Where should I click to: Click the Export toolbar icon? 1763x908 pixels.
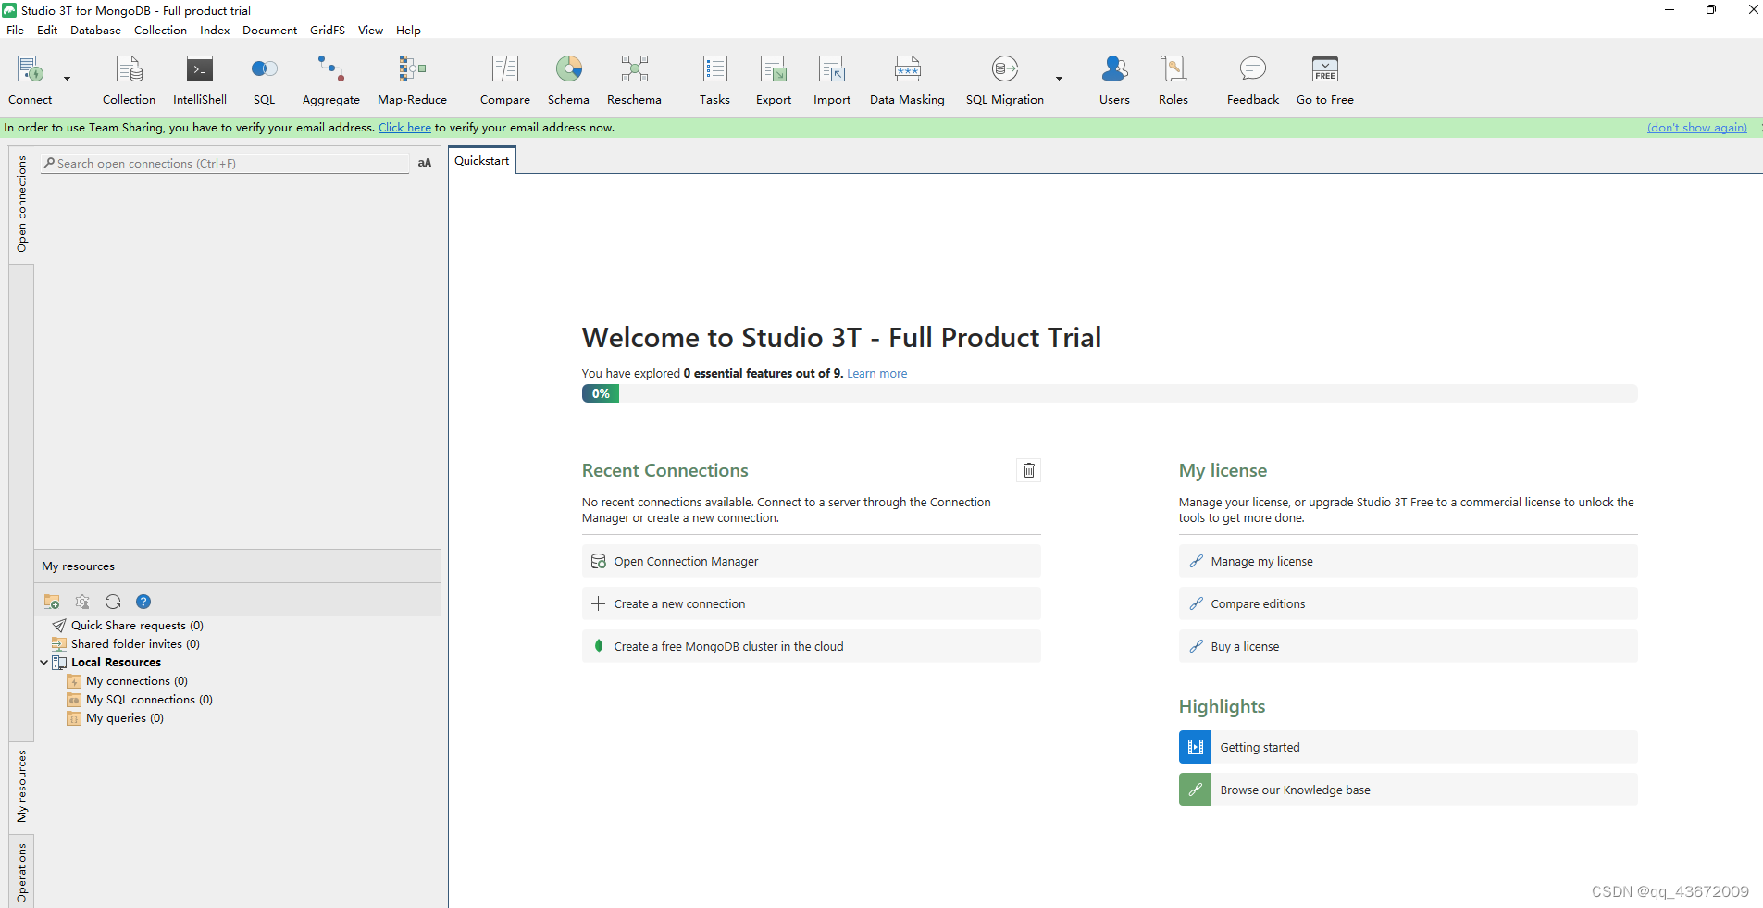(774, 79)
